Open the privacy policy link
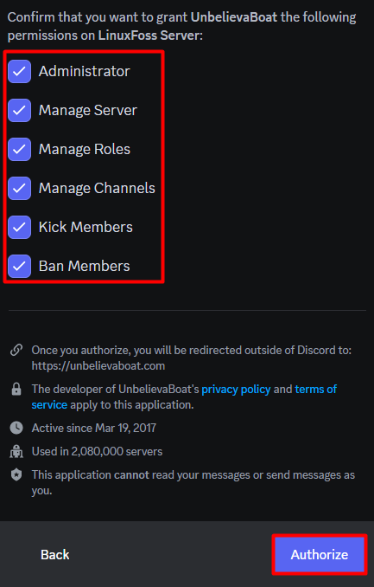Image resolution: width=374 pixels, height=587 pixels. 236,389
